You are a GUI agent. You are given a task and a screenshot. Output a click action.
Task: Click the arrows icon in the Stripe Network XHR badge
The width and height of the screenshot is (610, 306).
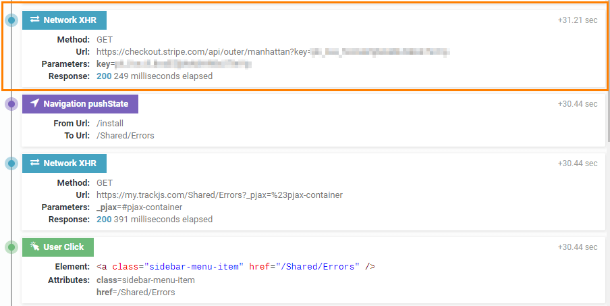point(34,20)
